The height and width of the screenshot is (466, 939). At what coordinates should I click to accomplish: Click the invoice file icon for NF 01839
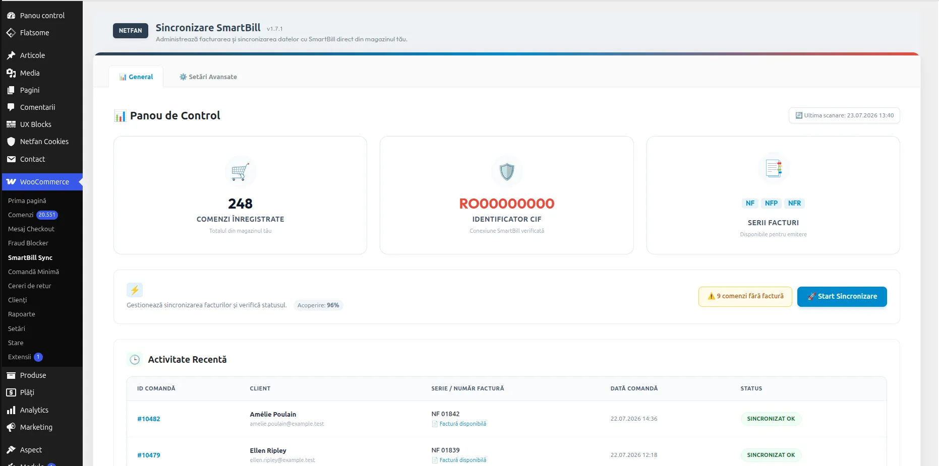(435, 460)
